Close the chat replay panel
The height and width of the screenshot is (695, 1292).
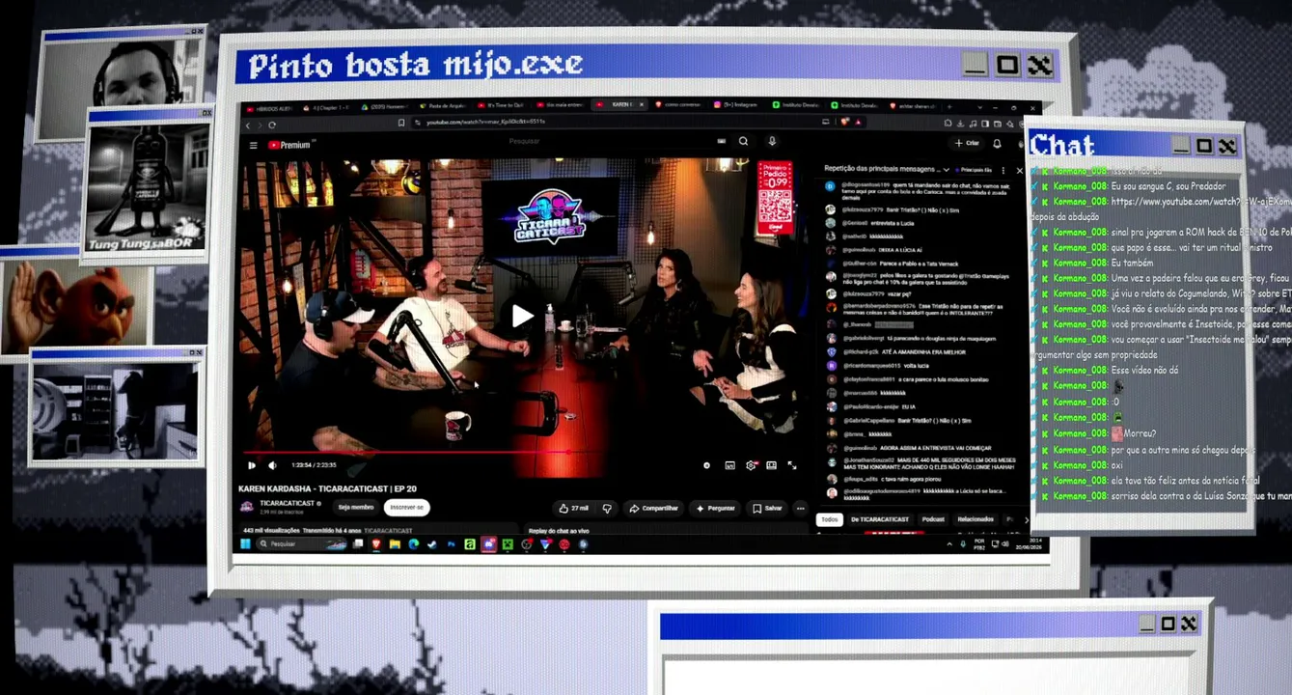coord(1019,170)
